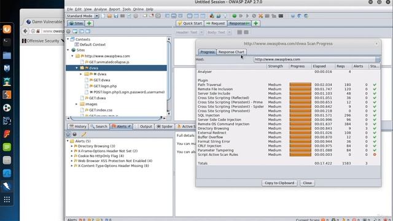Expand the images folder node
This screenshot has height=221, width=393.
pos(77,104)
